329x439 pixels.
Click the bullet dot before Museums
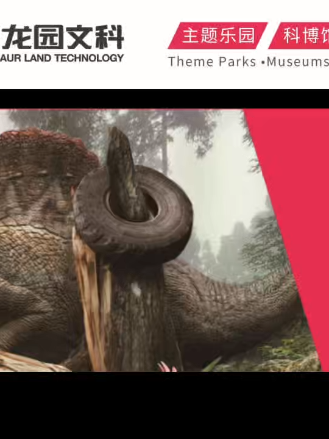[x=263, y=62]
